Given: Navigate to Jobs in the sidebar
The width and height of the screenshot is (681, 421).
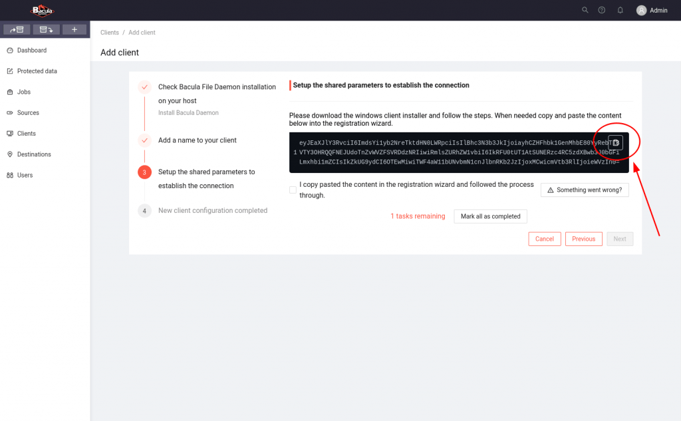Looking at the screenshot, I should coord(24,92).
